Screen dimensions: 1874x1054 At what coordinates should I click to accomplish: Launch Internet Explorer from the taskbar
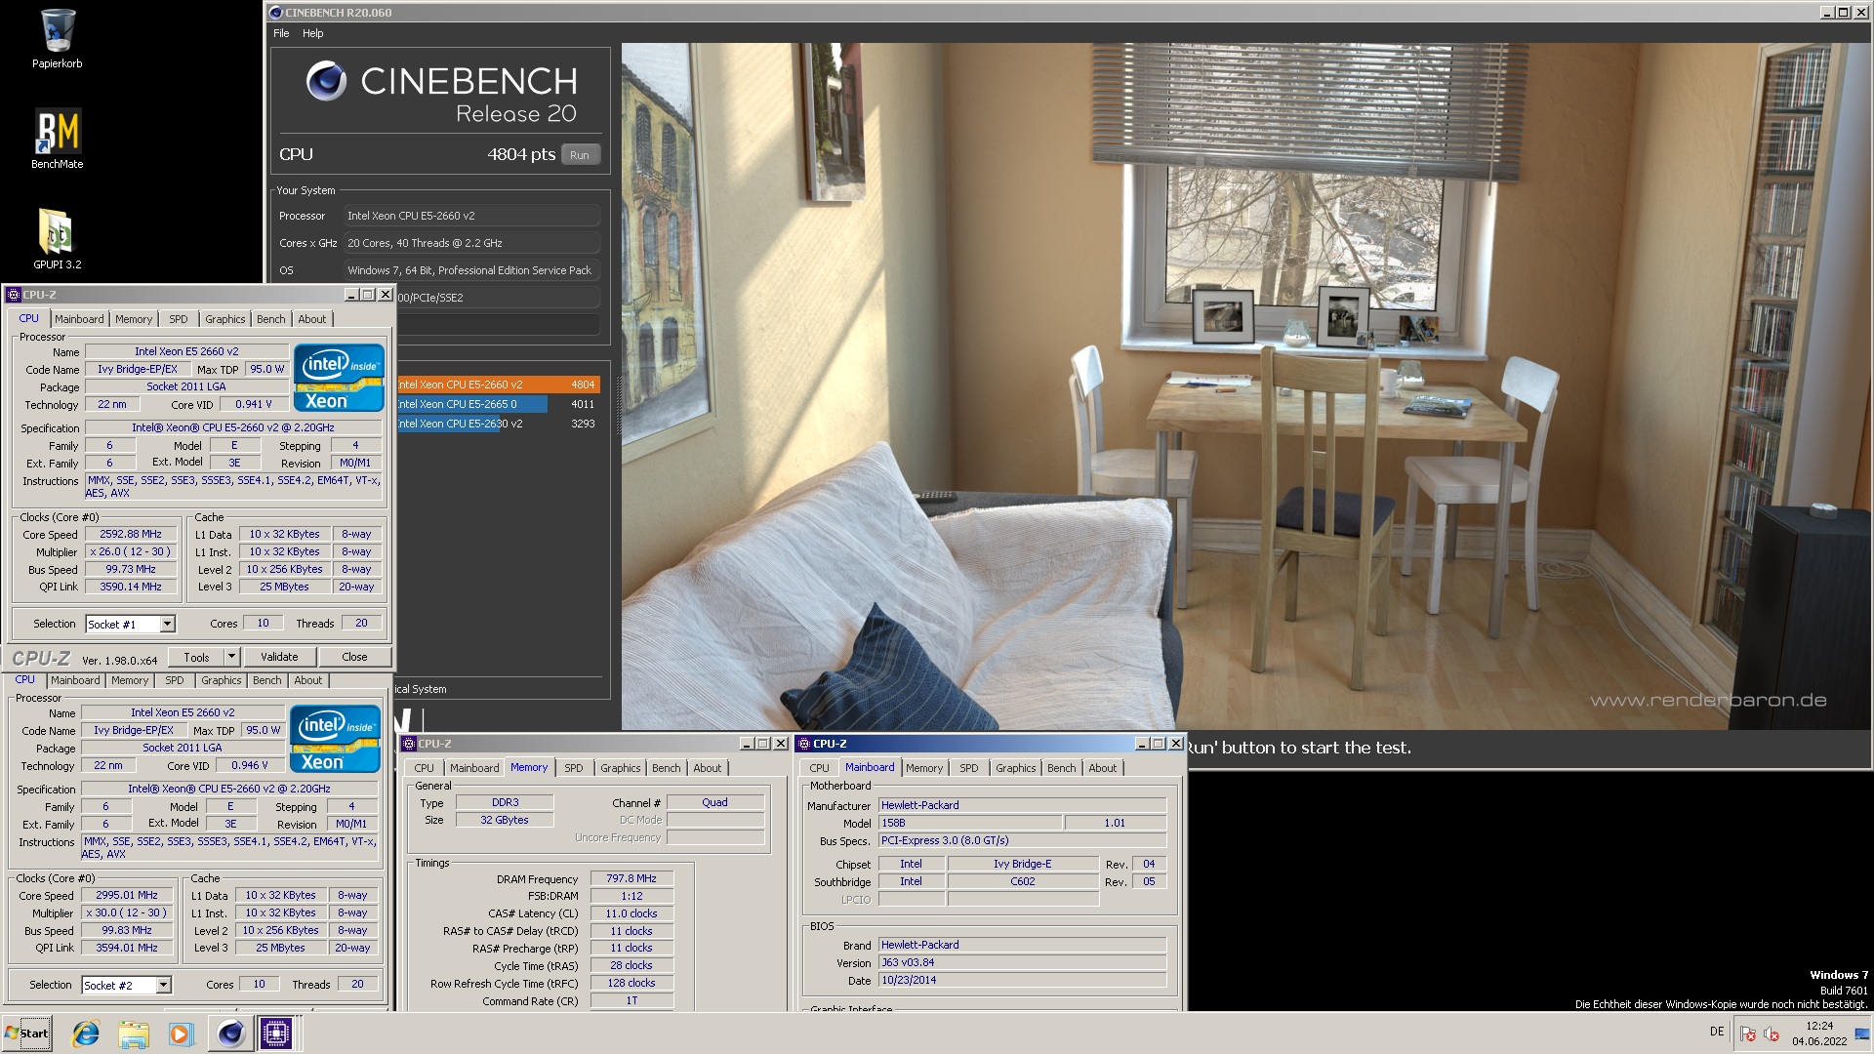(86, 1034)
